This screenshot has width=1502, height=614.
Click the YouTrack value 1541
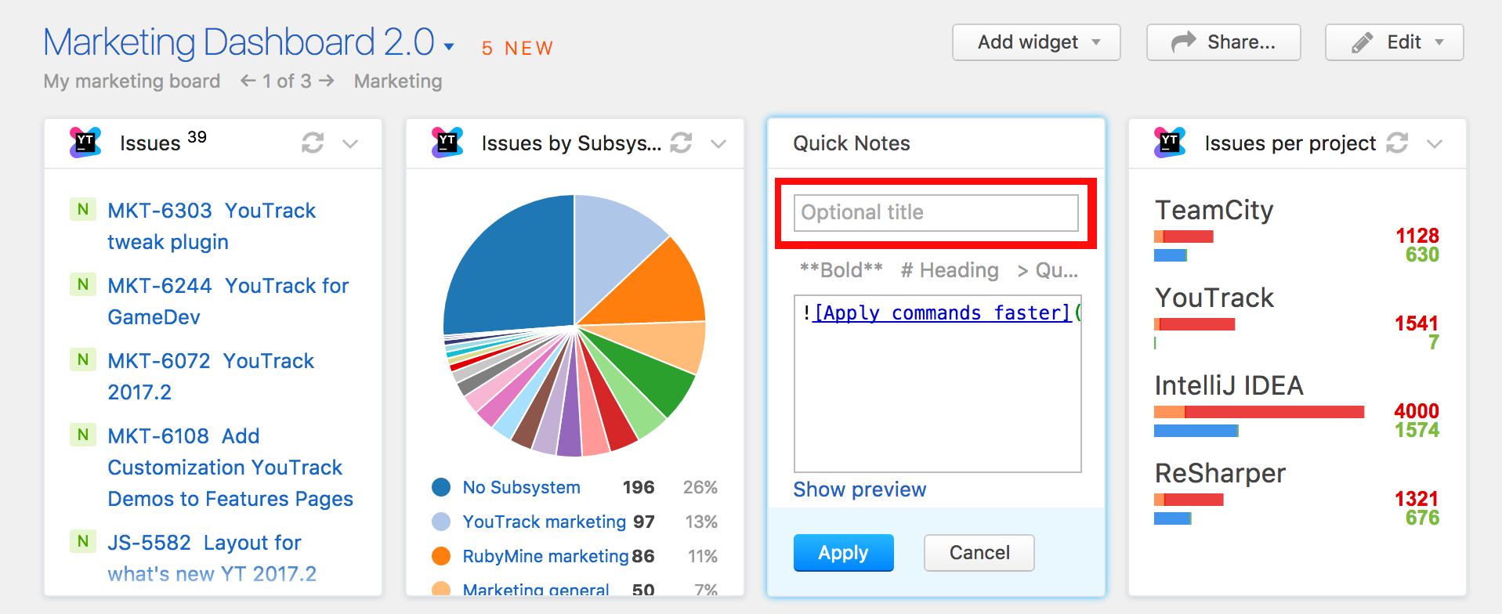coord(1417,323)
